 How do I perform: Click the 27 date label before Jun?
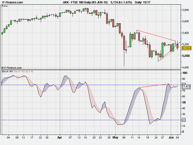[x=162, y=138]
